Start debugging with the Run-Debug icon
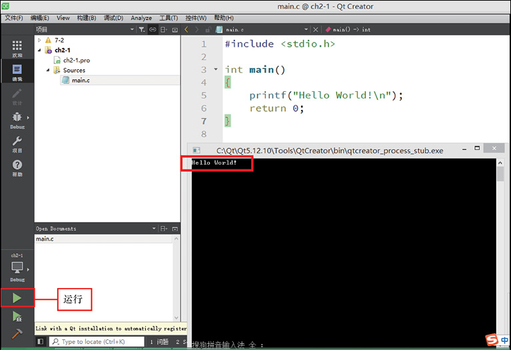The height and width of the screenshot is (350, 511). 17,317
